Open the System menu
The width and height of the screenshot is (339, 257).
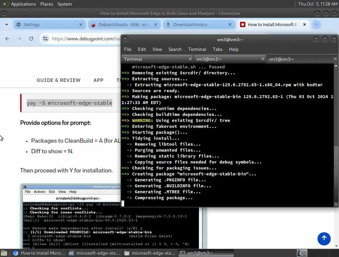tap(65, 4)
